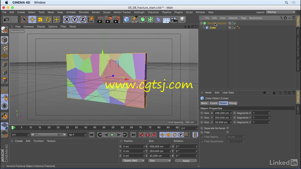The width and height of the screenshot is (301, 169).
Task: Click the end frame 90 F stepper
Action: click(85, 135)
